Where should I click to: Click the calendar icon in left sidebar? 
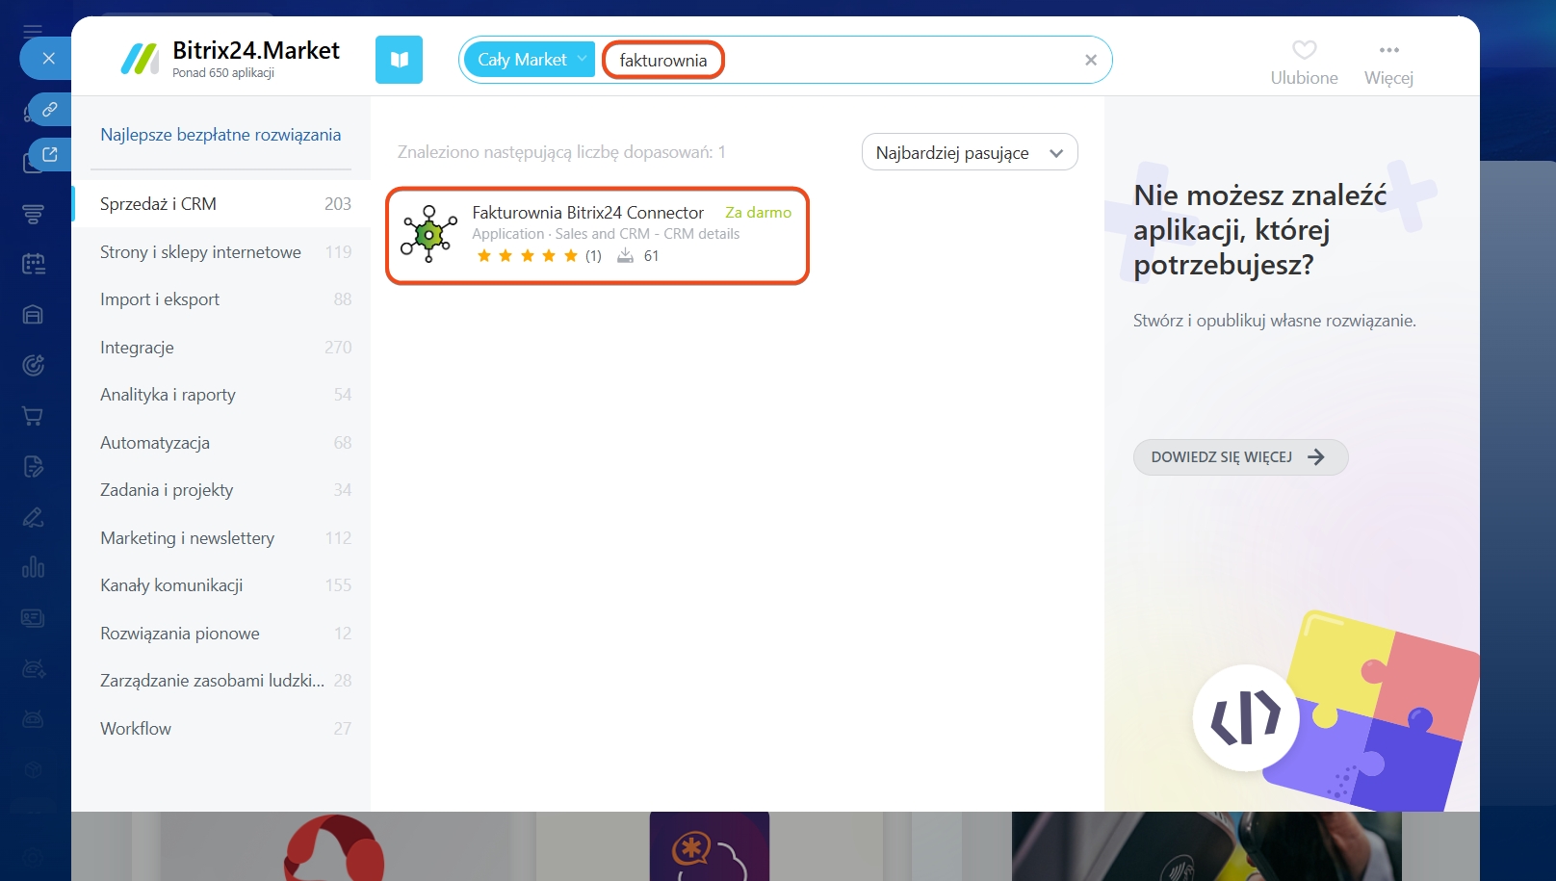(33, 264)
